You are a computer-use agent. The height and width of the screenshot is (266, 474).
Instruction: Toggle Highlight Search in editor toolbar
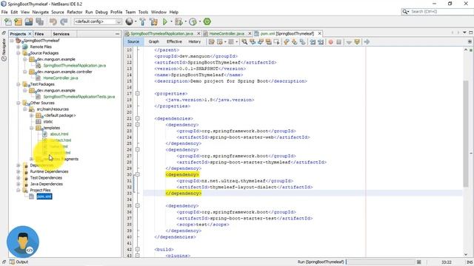coord(268,42)
